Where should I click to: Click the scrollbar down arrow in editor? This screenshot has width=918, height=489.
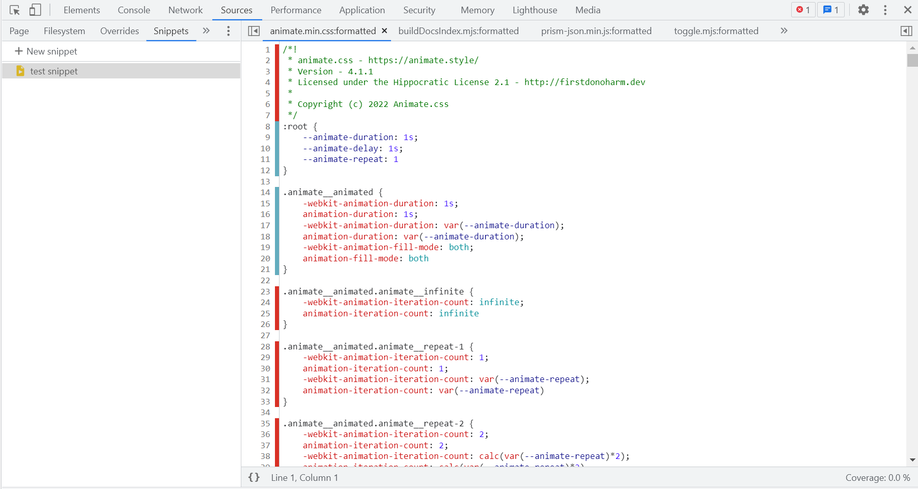[x=912, y=459]
